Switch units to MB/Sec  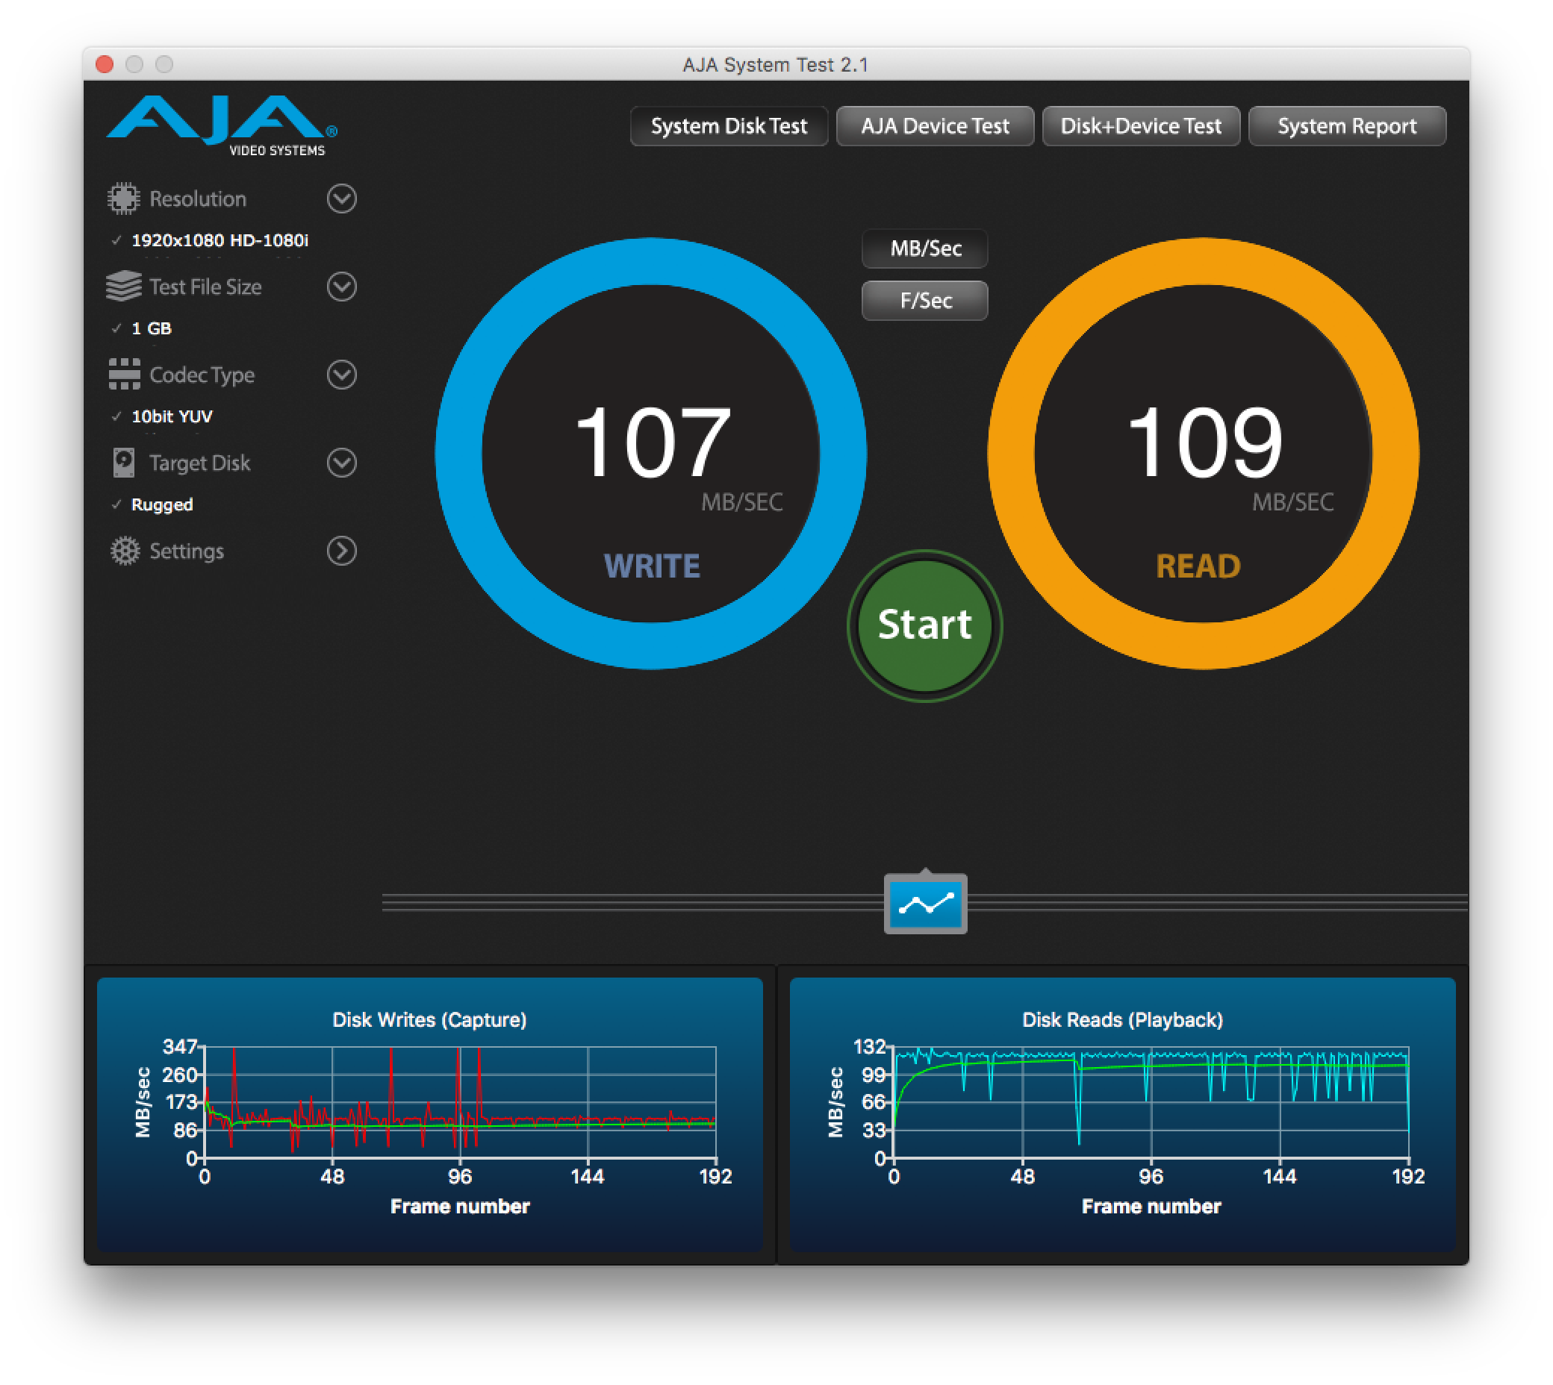coord(925,248)
